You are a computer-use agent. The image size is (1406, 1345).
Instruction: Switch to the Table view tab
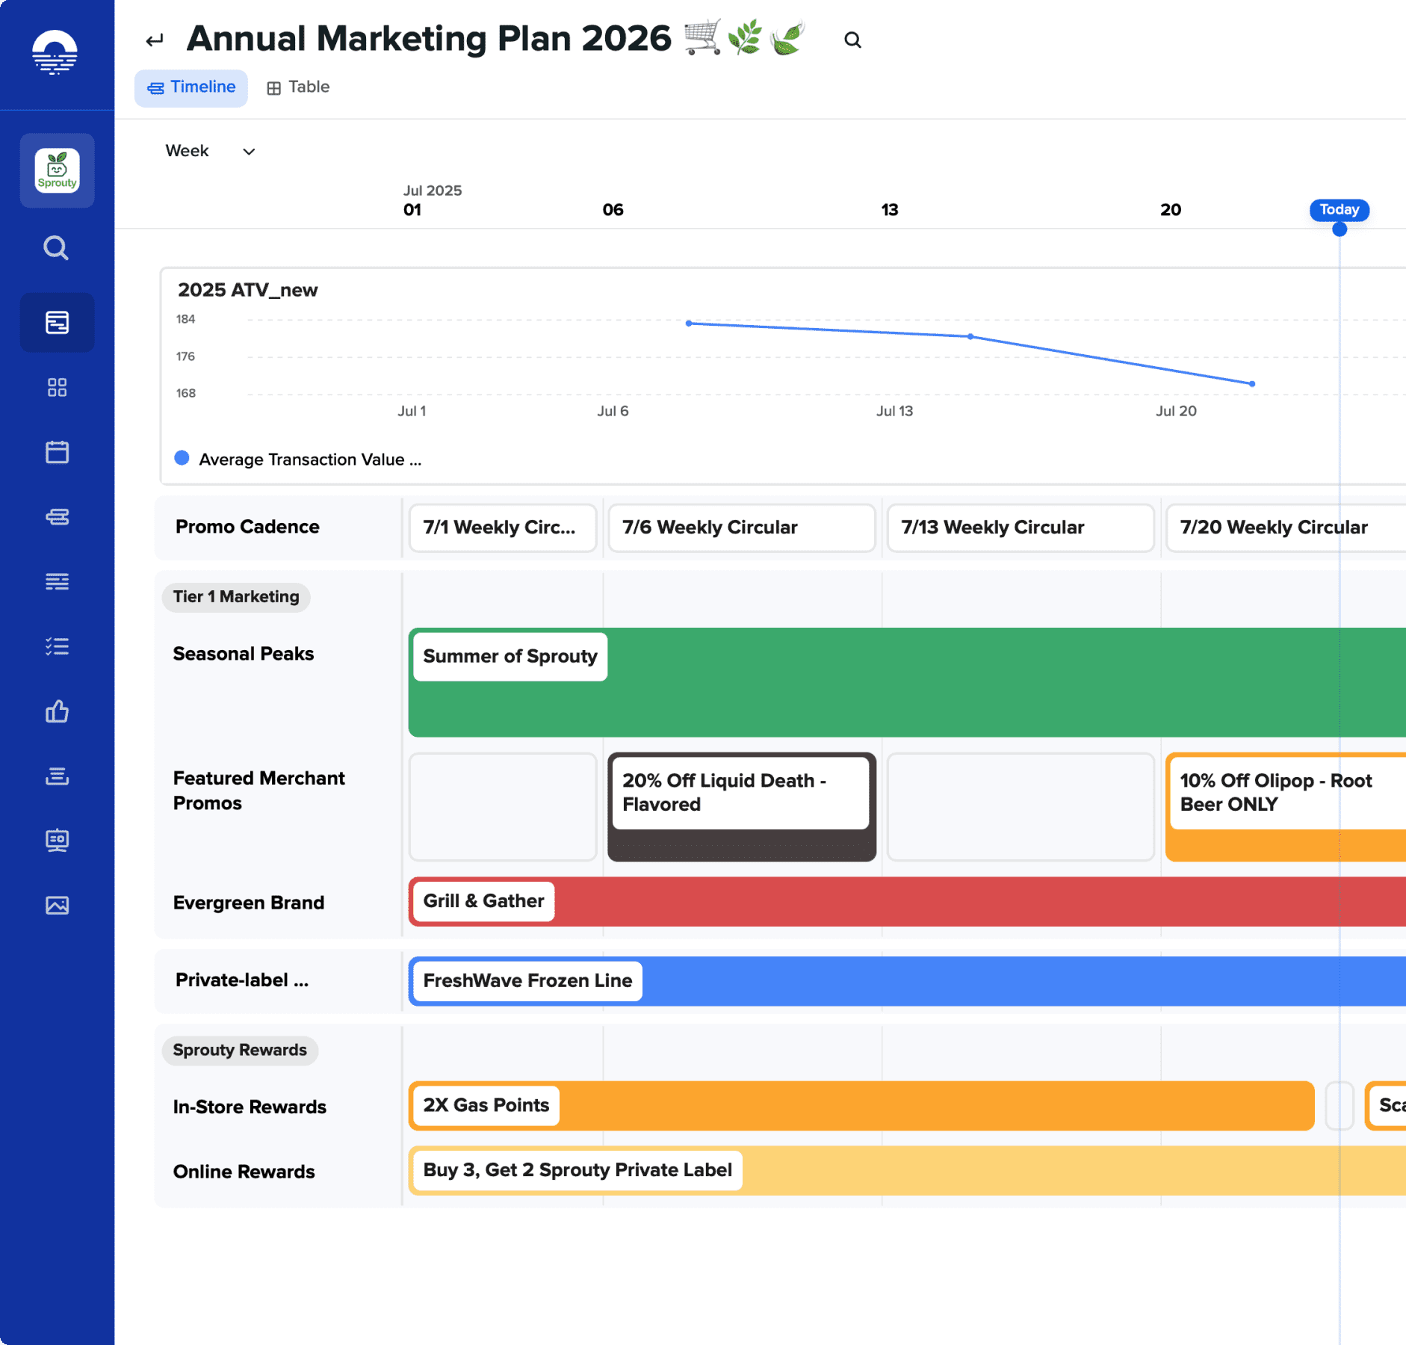(298, 87)
